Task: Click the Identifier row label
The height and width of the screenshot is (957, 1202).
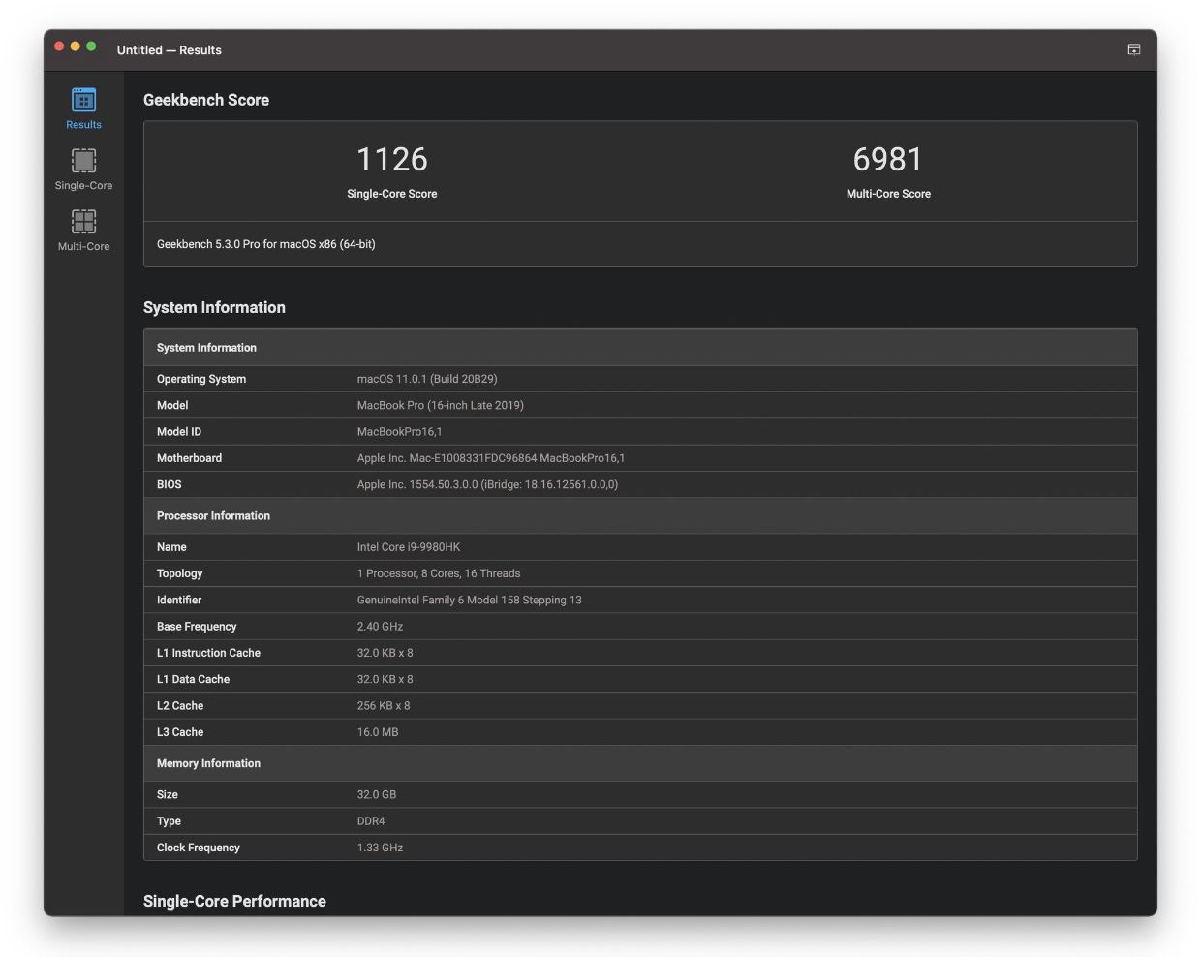Action: click(179, 601)
